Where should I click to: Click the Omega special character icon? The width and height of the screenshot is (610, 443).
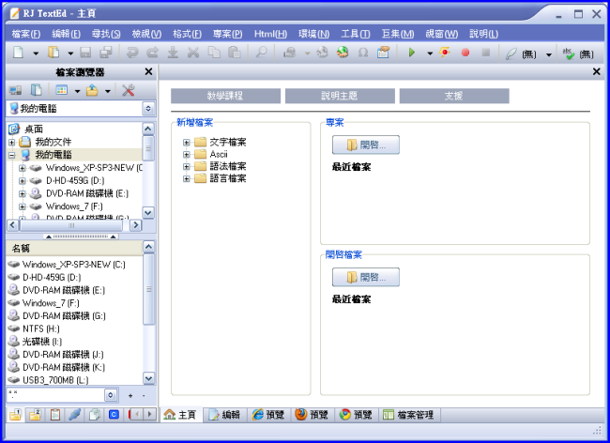click(363, 53)
